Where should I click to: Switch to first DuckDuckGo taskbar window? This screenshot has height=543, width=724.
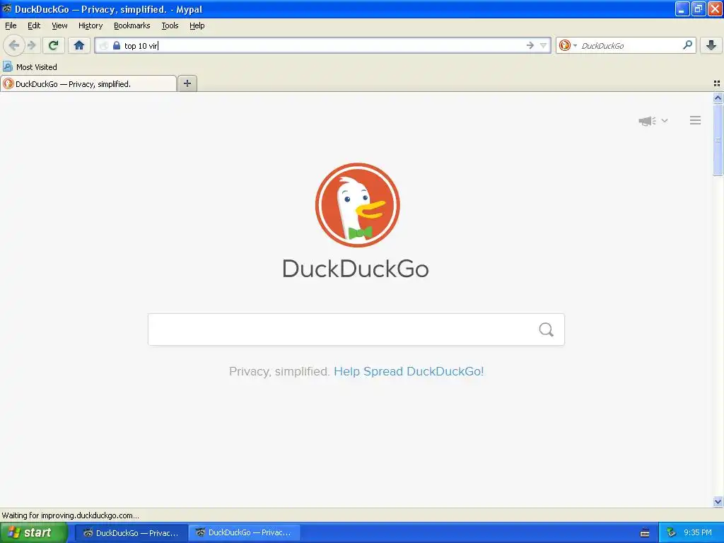coord(131,533)
